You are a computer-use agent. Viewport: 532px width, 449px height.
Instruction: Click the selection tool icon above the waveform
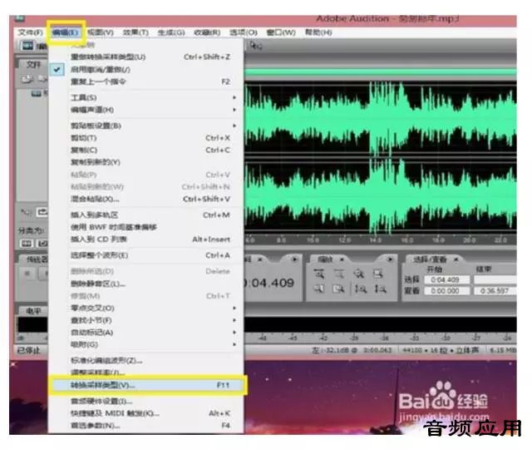pyautogui.click(x=256, y=46)
